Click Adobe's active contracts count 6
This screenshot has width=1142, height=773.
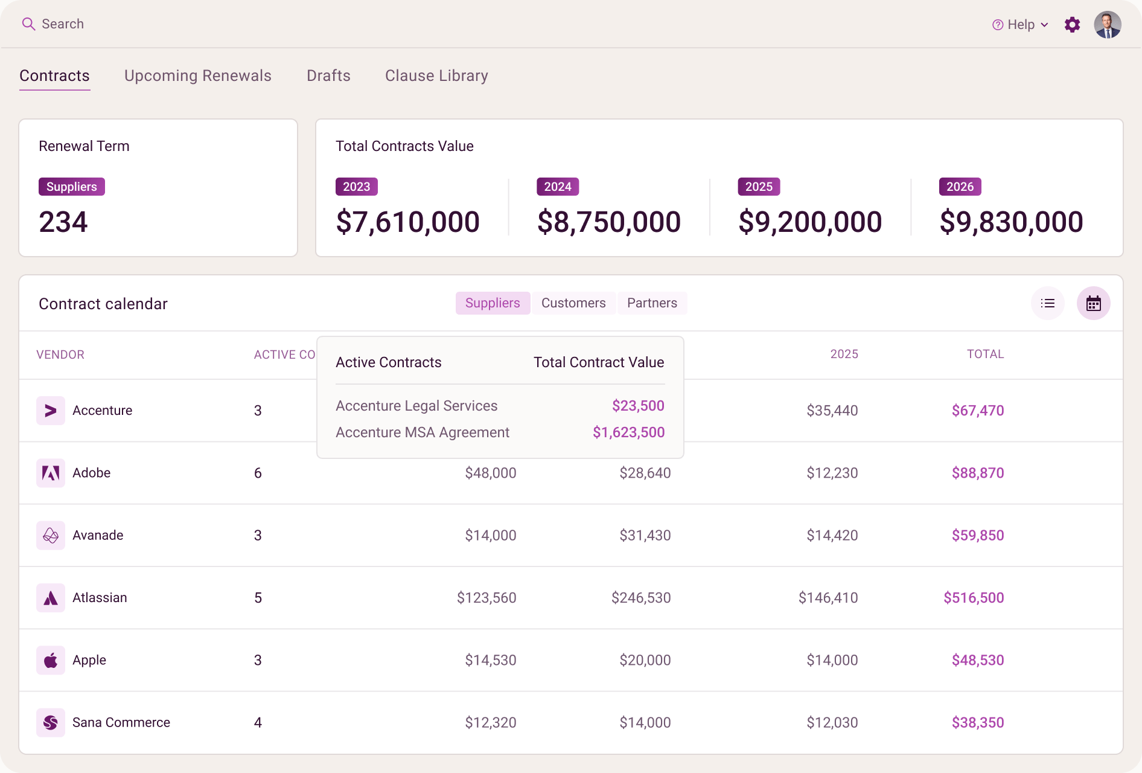pyautogui.click(x=258, y=473)
